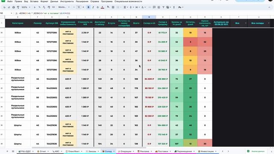Print the spreadsheet

click(x=13, y=7)
